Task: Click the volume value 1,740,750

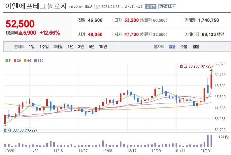Action: (x=209, y=20)
